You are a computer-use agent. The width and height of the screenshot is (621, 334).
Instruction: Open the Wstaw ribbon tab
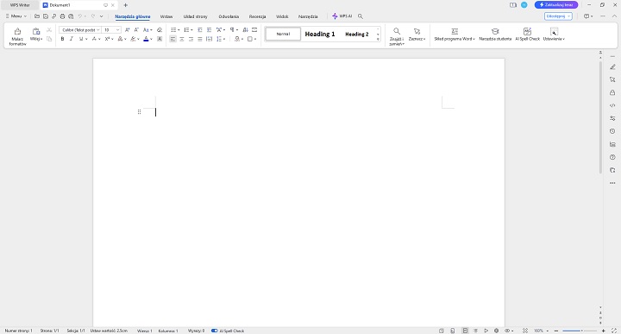point(166,16)
